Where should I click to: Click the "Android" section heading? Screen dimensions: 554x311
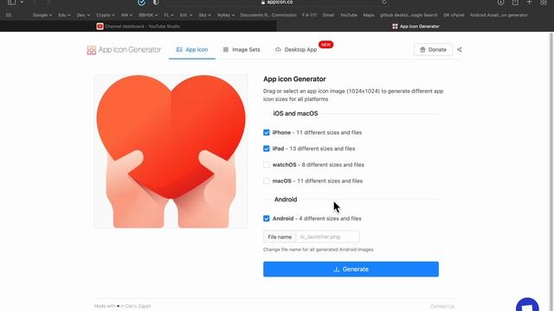pos(286,200)
